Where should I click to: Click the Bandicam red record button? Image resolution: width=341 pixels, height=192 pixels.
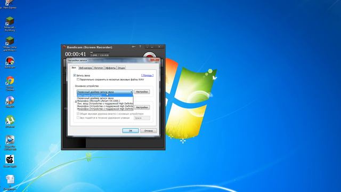tap(149, 55)
